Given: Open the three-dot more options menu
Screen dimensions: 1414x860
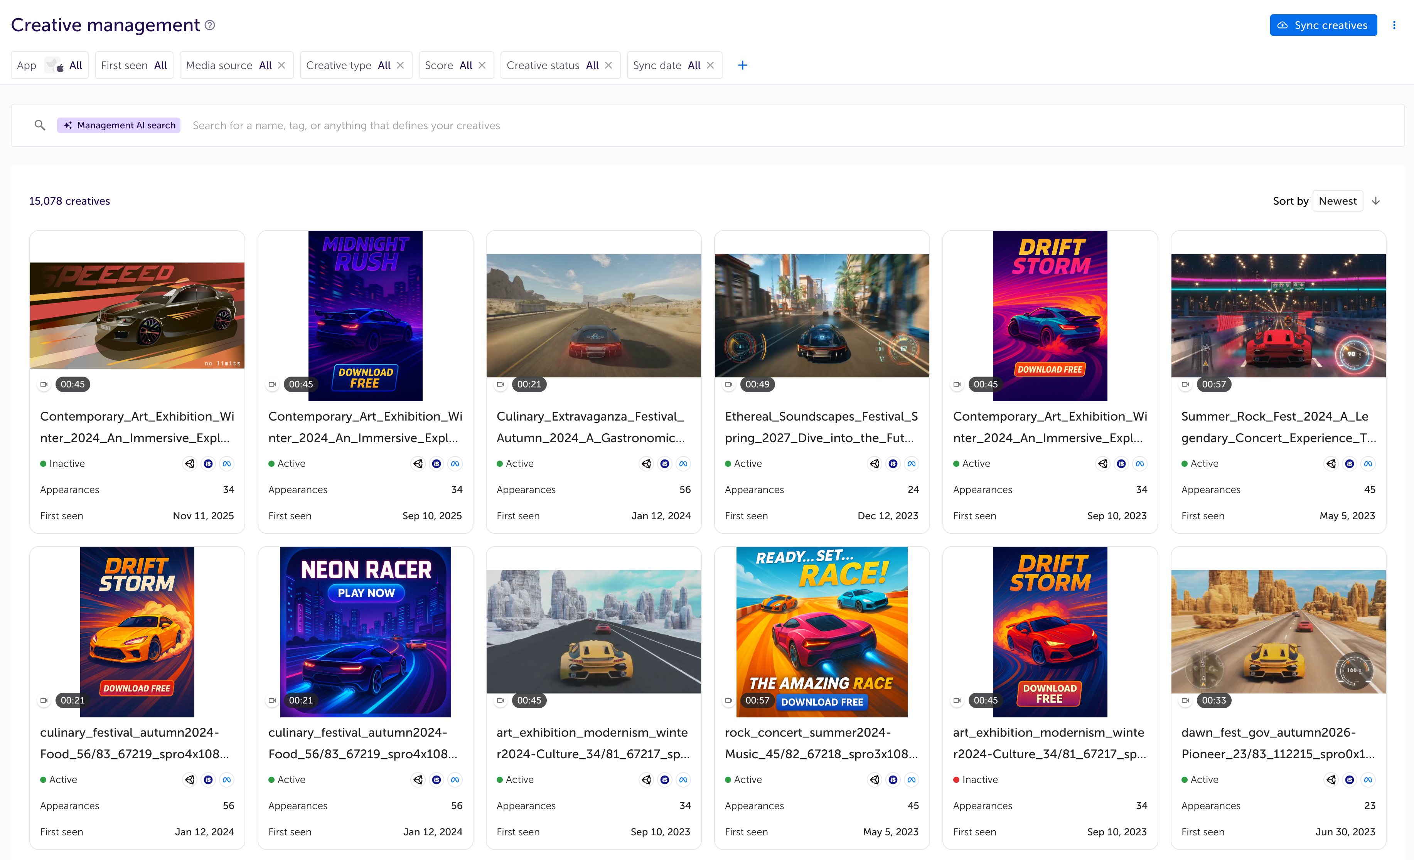Looking at the screenshot, I should pos(1394,25).
